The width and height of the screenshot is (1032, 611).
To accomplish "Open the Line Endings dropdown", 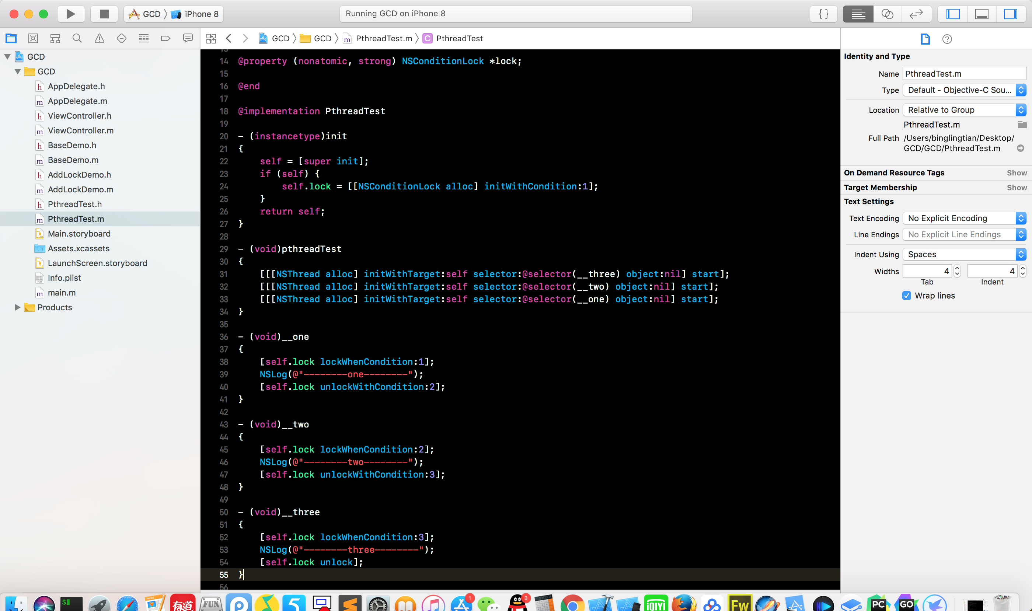I will tap(964, 235).
